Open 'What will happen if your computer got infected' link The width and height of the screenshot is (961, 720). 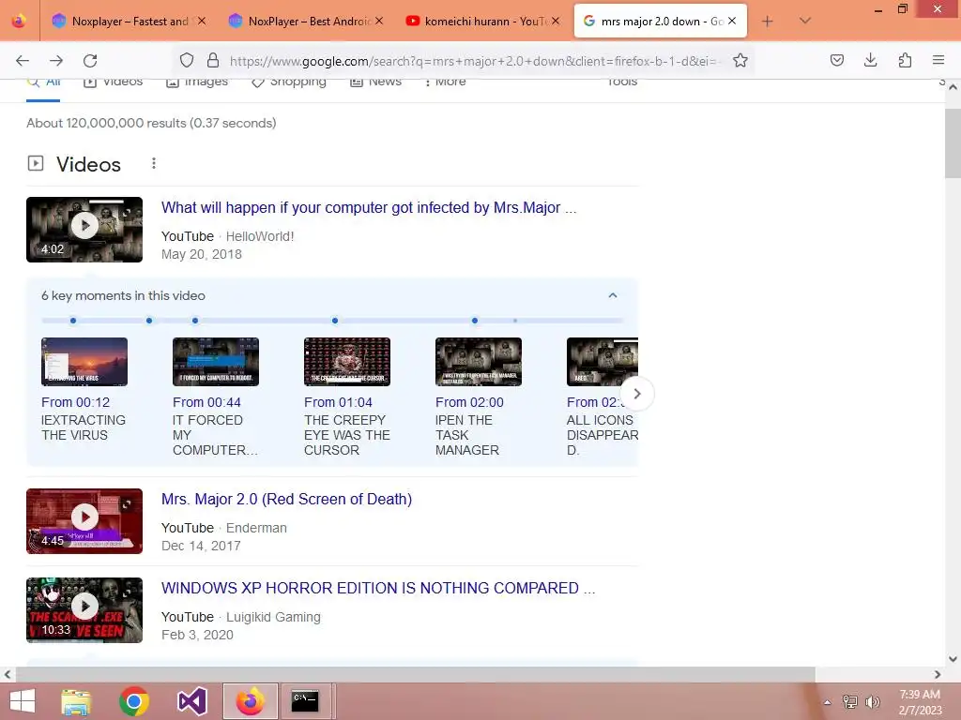[x=368, y=207]
